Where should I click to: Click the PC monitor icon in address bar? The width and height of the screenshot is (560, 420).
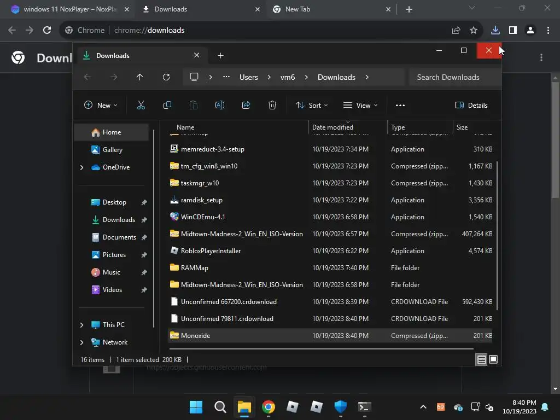tap(194, 77)
